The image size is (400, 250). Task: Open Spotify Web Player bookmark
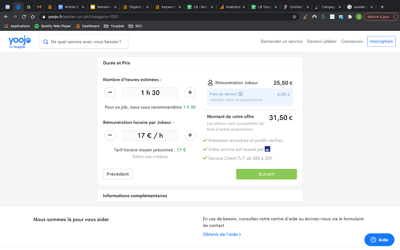53,26
